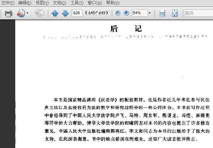Select fit full page icon
Image resolution: width=213 pixels, height=148 pixels.
click(x=175, y=13)
